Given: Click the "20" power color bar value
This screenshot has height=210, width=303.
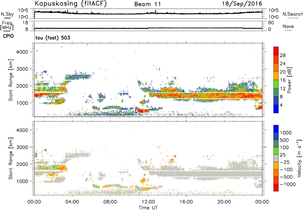Looking at the screenshot, I should click(x=283, y=72).
